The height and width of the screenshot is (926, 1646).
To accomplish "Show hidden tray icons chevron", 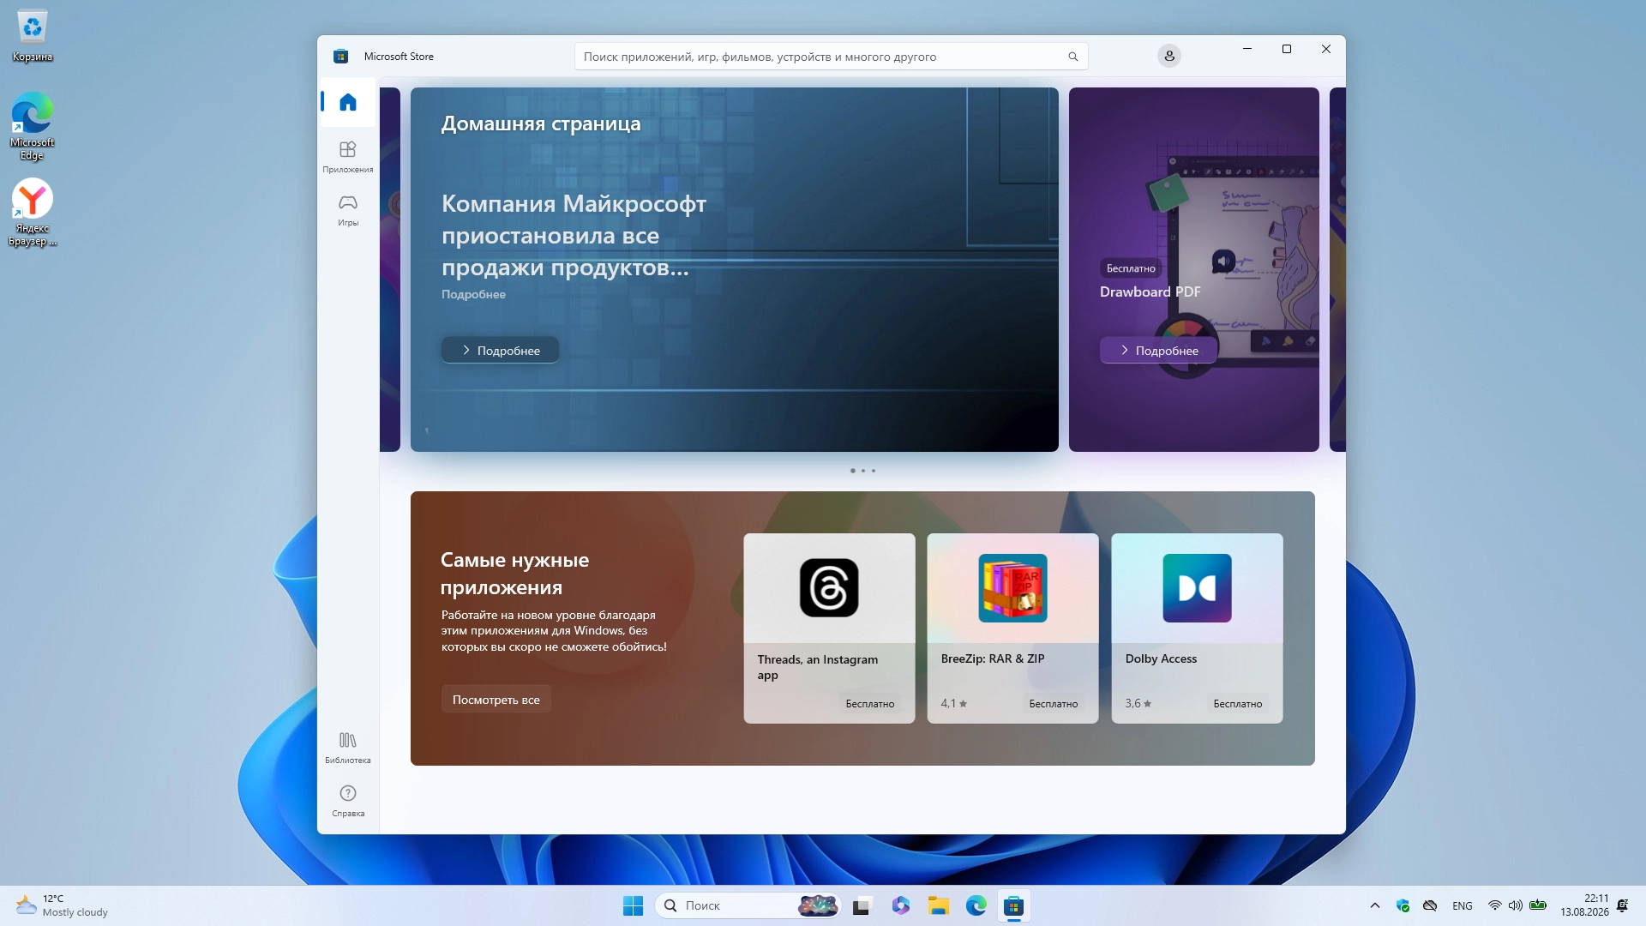I will pos(1375,905).
